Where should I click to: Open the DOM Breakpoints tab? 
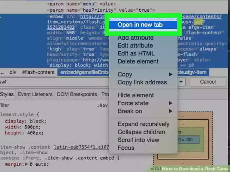77,94
